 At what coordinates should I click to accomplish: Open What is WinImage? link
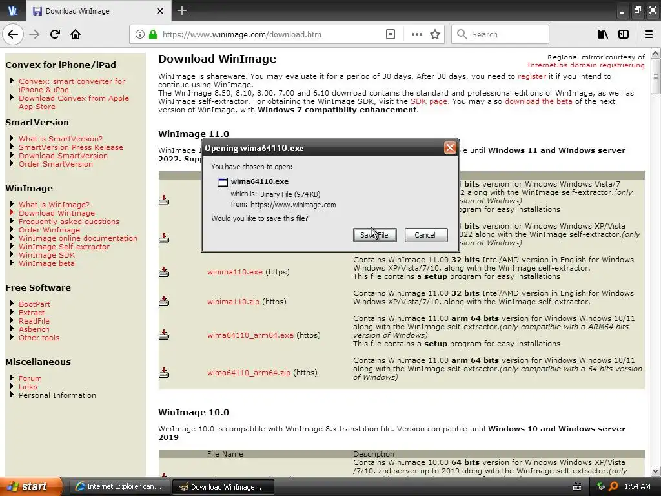coord(54,205)
